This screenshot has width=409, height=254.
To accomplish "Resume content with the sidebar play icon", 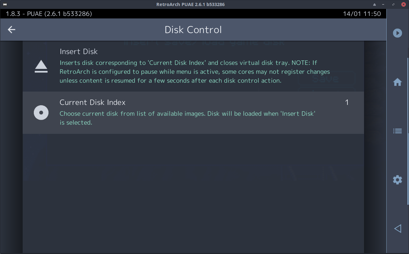I will (398, 33).
